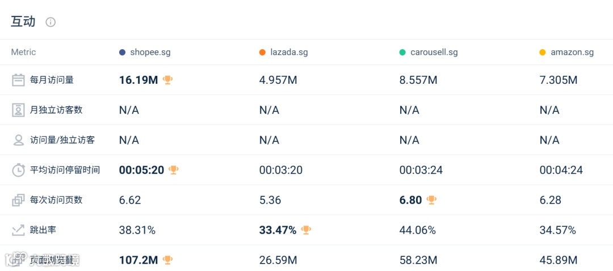
Task: Click the 月独立访客数 person icon
Action: pos(18,110)
